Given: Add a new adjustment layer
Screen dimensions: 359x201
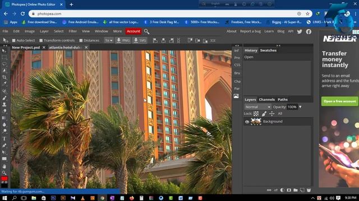Looking at the screenshot, I should pyautogui.click(x=282, y=190).
